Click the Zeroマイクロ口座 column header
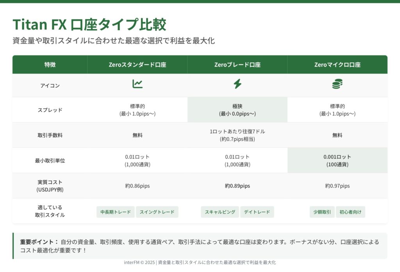This screenshot has width=400, height=272. pos(337,65)
